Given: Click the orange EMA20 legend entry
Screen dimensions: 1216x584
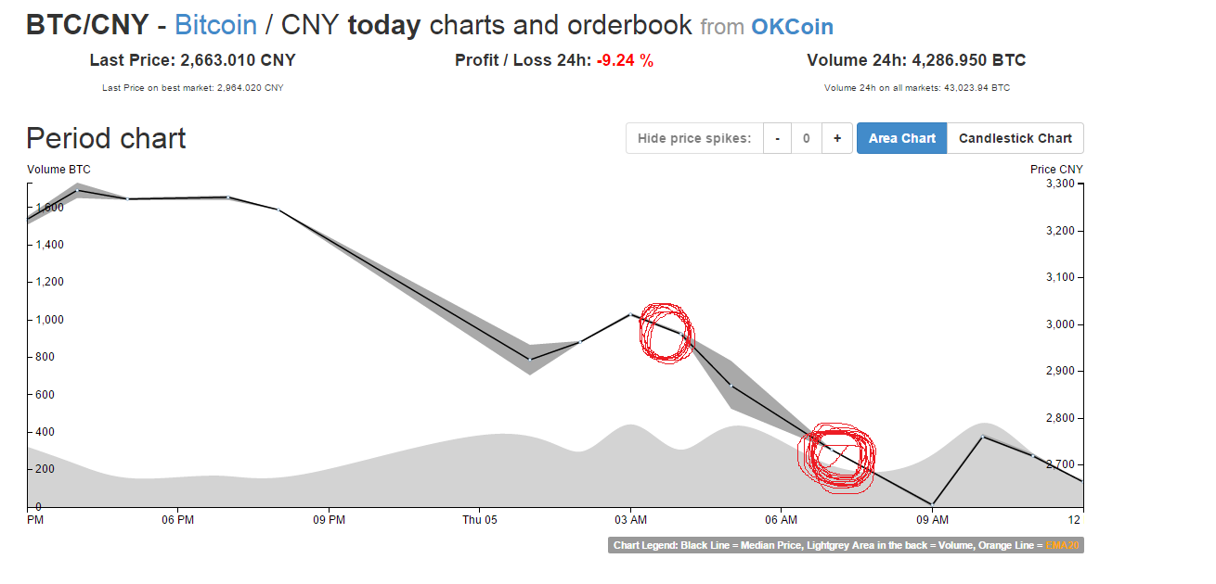Looking at the screenshot, I should click(1062, 545).
